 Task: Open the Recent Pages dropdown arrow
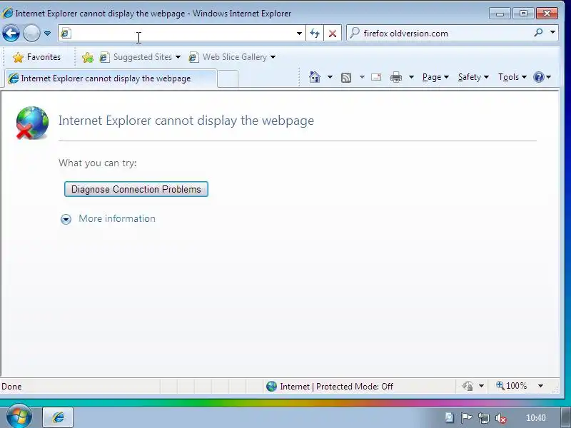[x=47, y=34]
